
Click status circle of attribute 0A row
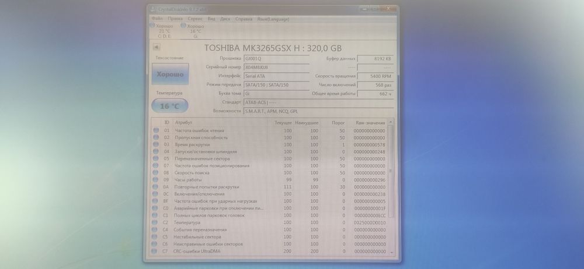pyautogui.click(x=156, y=187)
